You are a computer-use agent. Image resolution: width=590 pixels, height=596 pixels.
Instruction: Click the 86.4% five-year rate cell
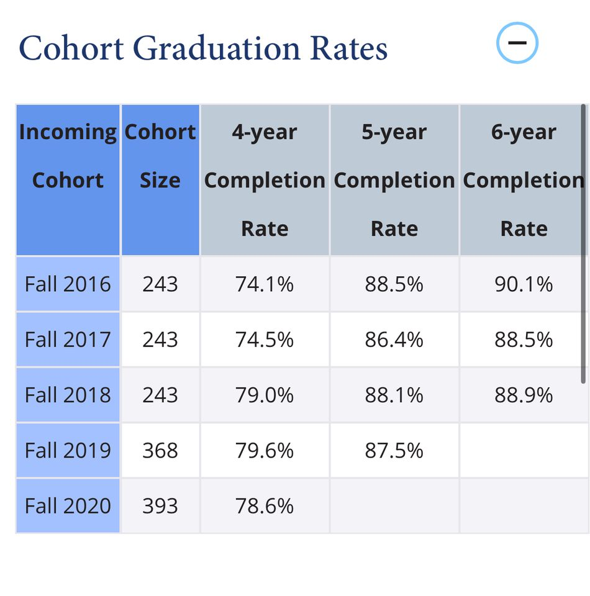pyautogui.click(x=394, y=340)
